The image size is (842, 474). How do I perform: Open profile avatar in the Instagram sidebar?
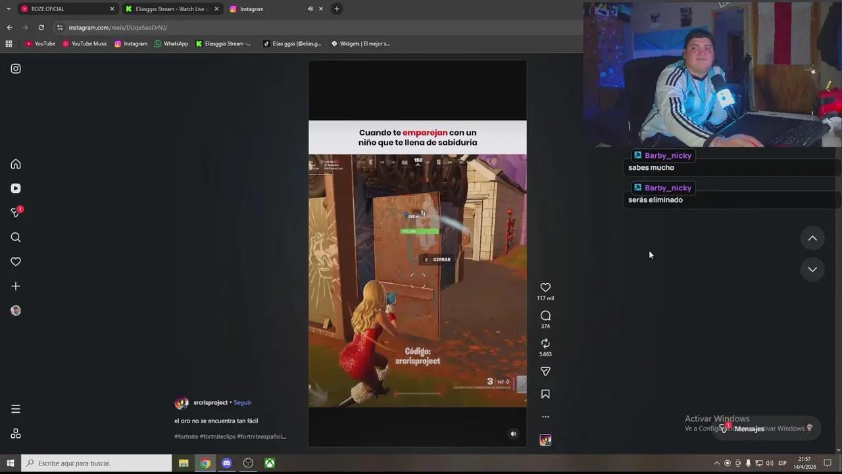(x=16, y=311)
